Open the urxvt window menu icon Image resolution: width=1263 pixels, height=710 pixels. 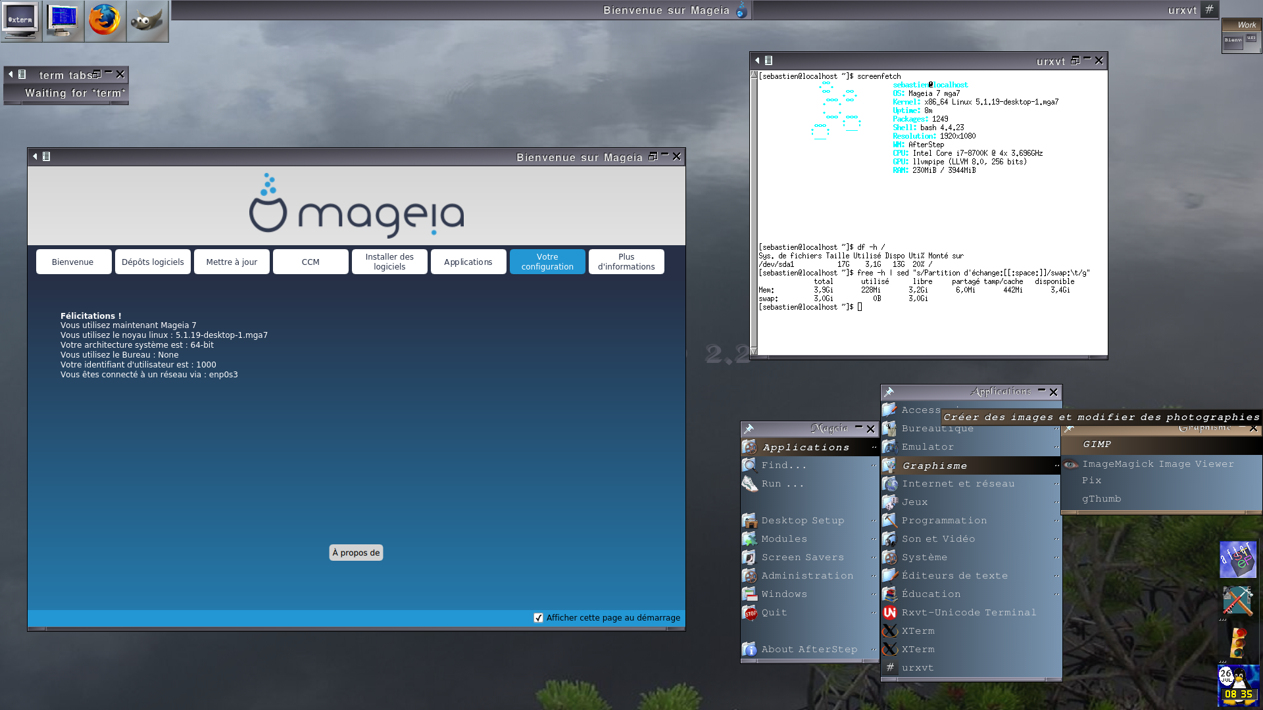click(768, 60)
